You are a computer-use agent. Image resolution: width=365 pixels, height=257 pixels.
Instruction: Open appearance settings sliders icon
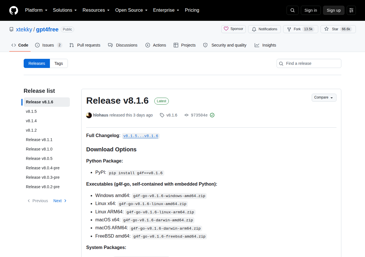pyautogui.click(x=351, y=10)
